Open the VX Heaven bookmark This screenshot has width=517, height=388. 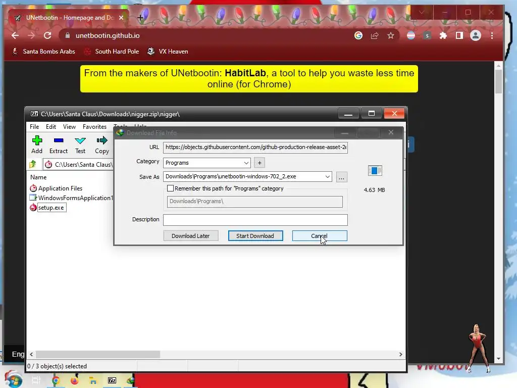pos(168,52)
